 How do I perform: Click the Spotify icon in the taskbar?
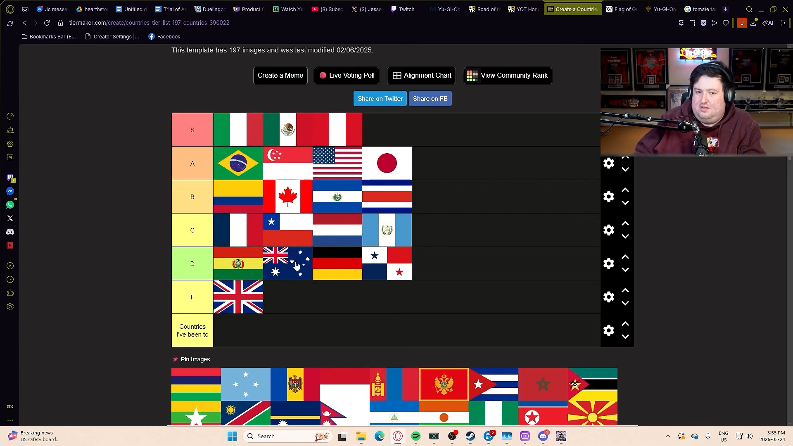416,436
